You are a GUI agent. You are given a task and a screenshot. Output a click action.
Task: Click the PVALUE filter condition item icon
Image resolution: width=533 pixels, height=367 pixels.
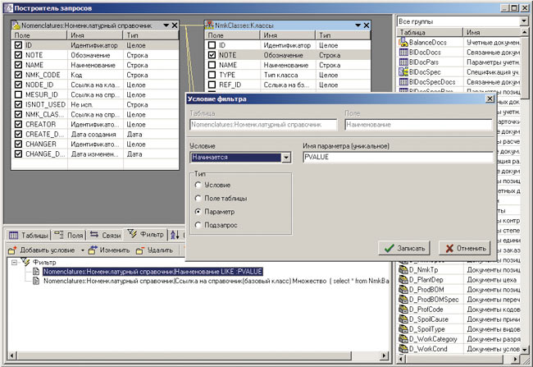tap(37, 270)
